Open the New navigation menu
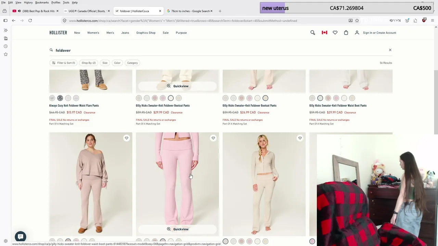438x246 pixels. pyautogui.click(x=77, y=33)
